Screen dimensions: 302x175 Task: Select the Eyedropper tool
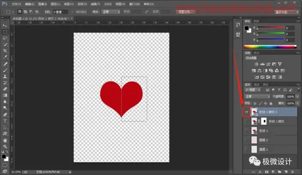point(5,57)
